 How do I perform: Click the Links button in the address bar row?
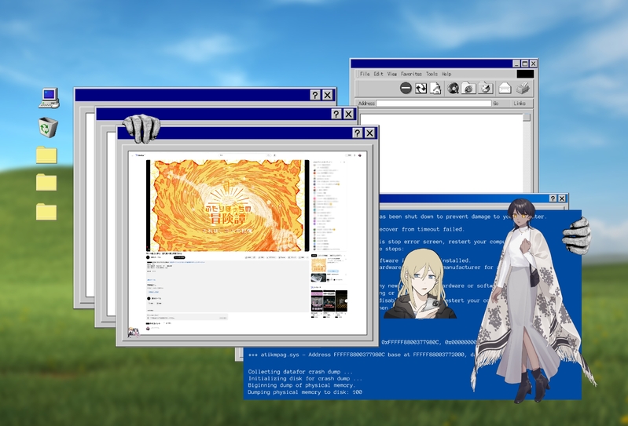coord(520,103)
